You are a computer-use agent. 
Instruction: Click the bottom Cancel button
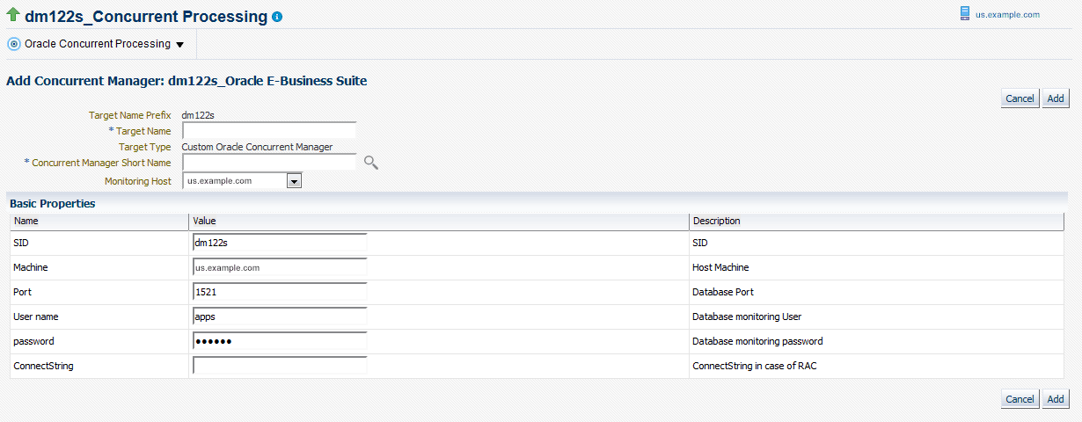1020,399
